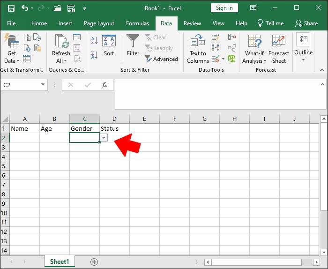Viewport: 328px width, 269px height.
Task: Switch to the Review tab
Action: (x=192, y=23)
